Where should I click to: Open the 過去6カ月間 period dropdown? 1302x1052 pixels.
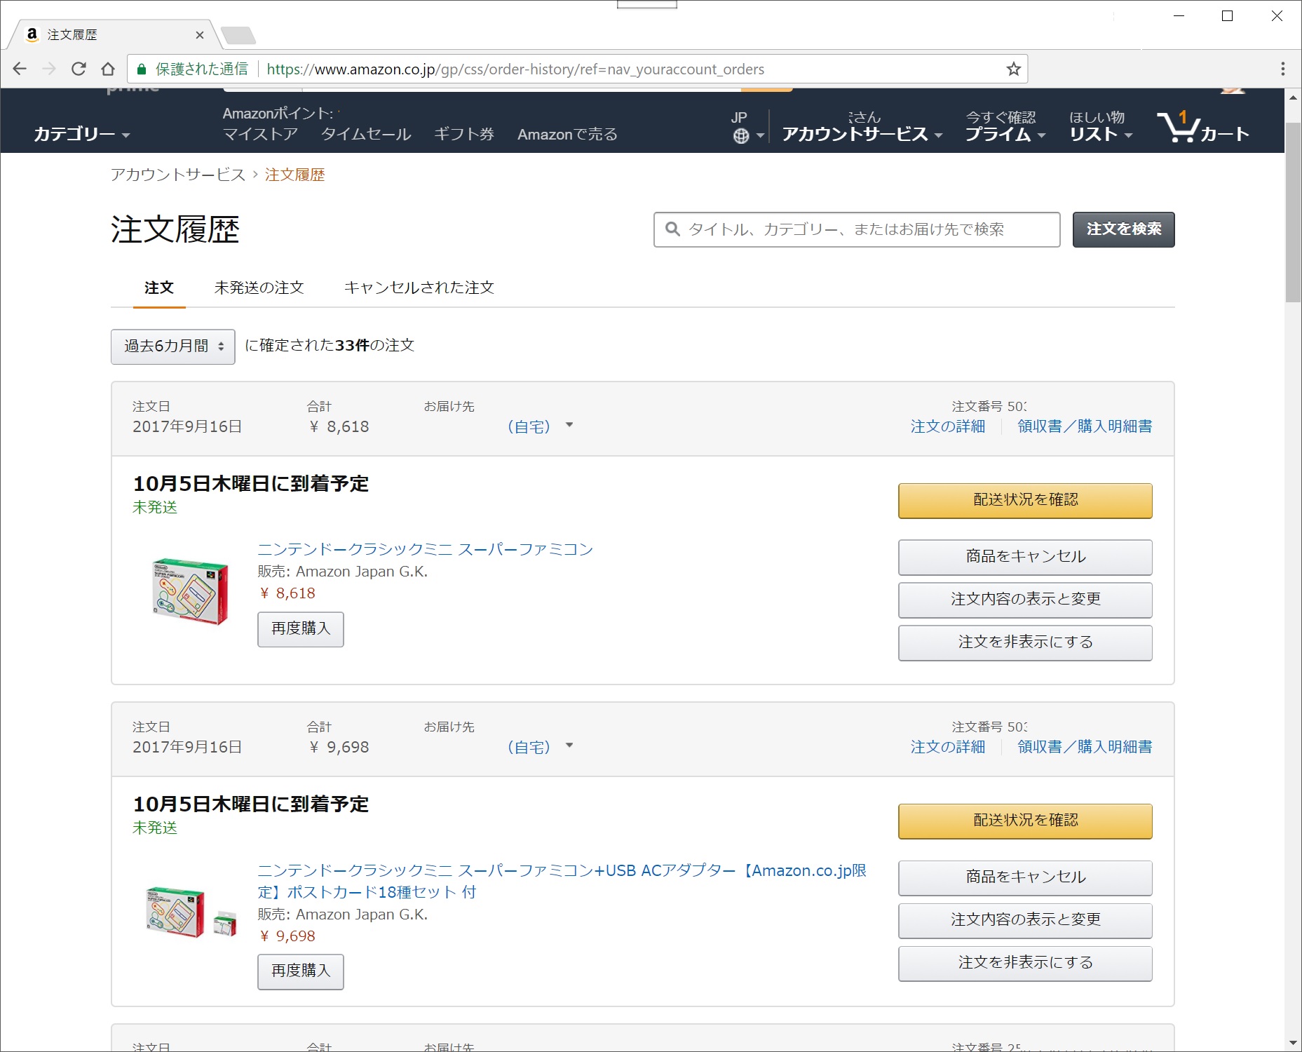172,346
